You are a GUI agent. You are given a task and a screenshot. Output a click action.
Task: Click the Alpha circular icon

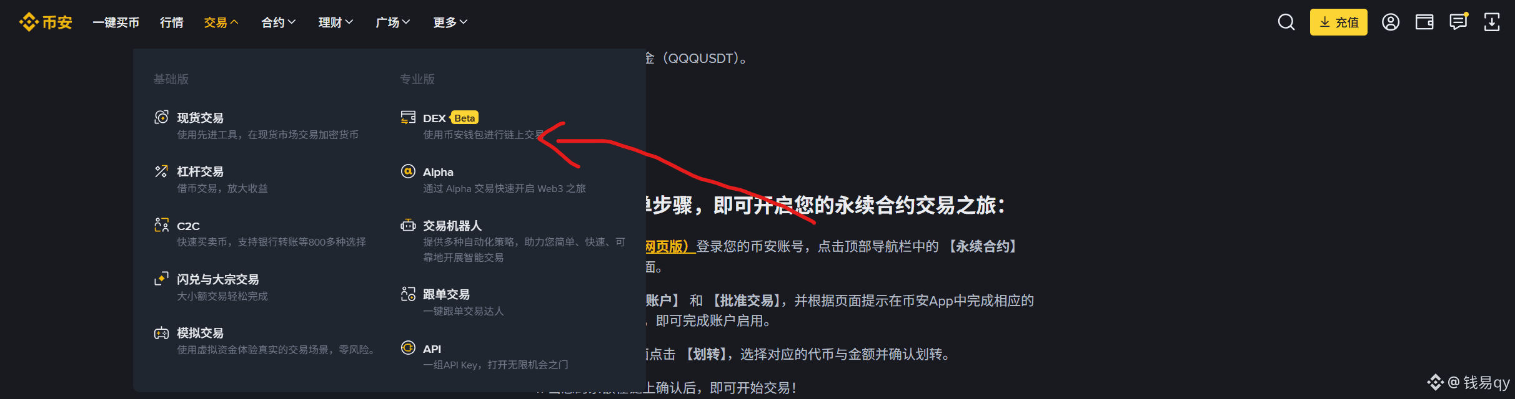click(x=408, y=171)
